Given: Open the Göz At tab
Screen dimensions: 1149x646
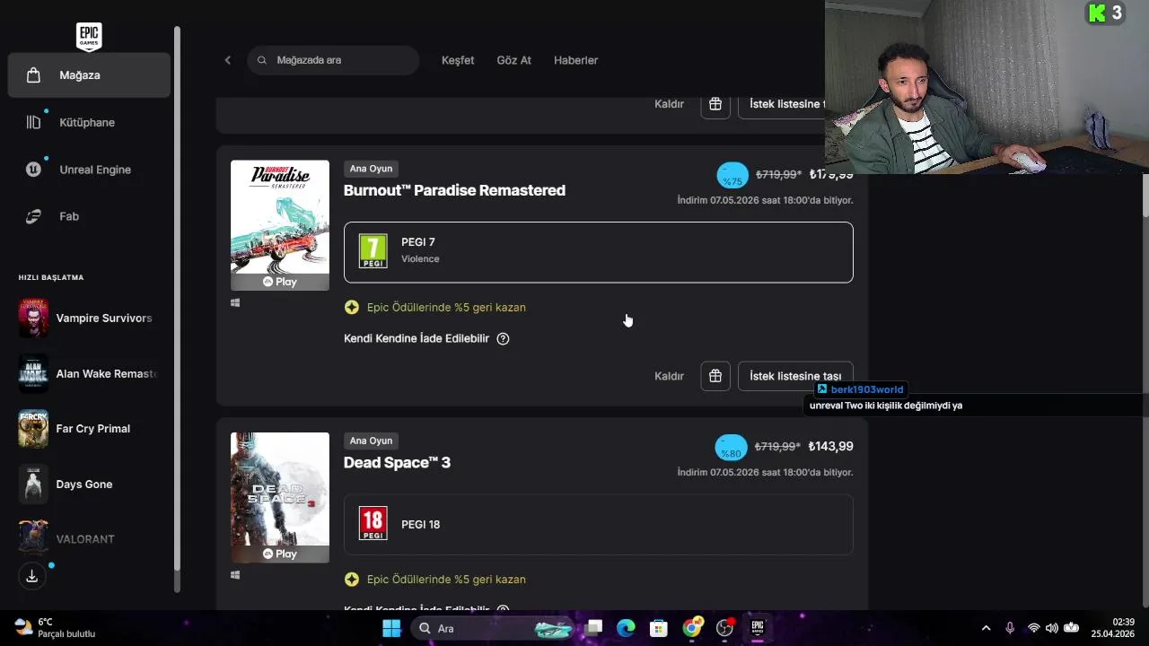Looking at the screenshot, I should click(514, 60).
